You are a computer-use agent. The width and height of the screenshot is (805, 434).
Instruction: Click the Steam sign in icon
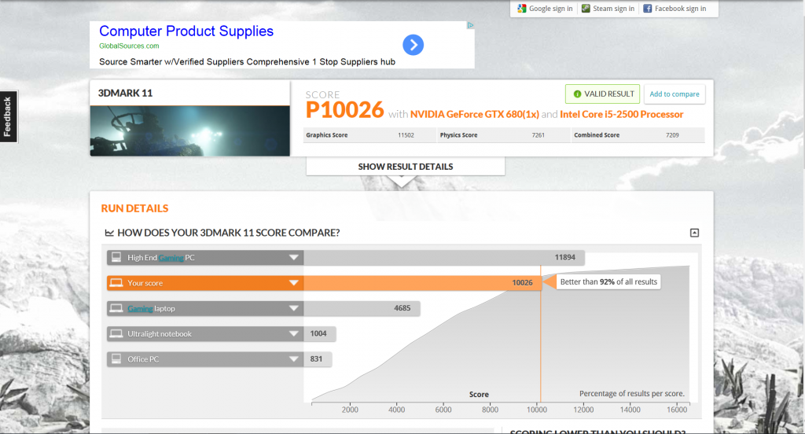click(x=586, y=9)
